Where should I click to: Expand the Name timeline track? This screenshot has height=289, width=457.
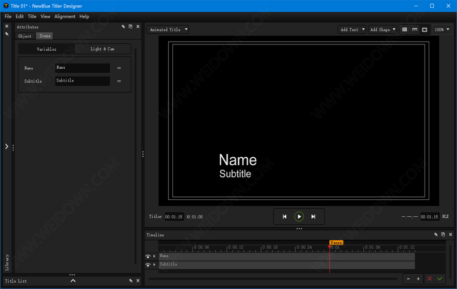(154, 256)
